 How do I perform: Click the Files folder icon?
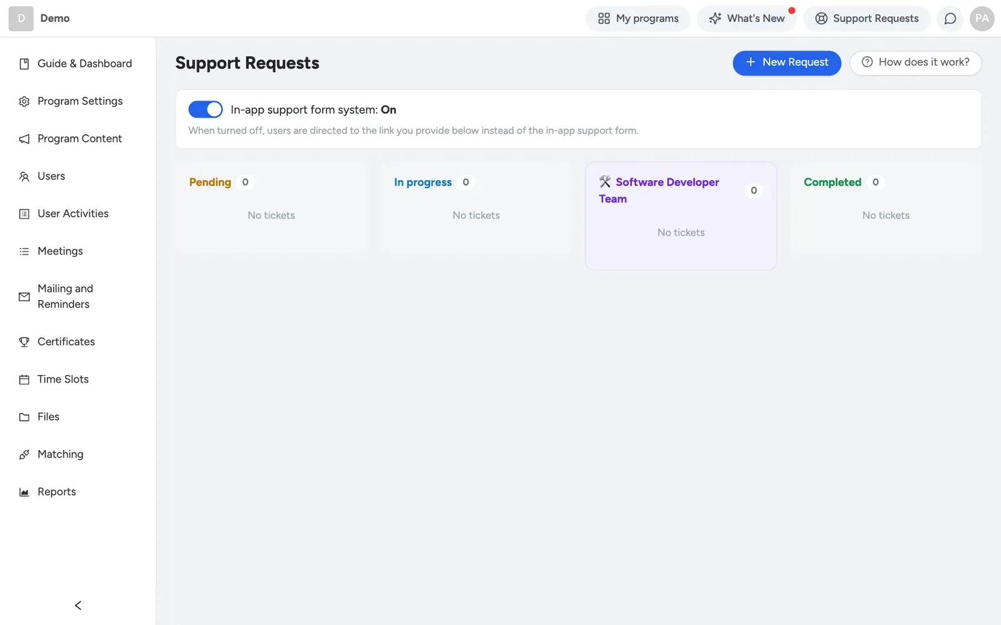click(x=24, y=417)
